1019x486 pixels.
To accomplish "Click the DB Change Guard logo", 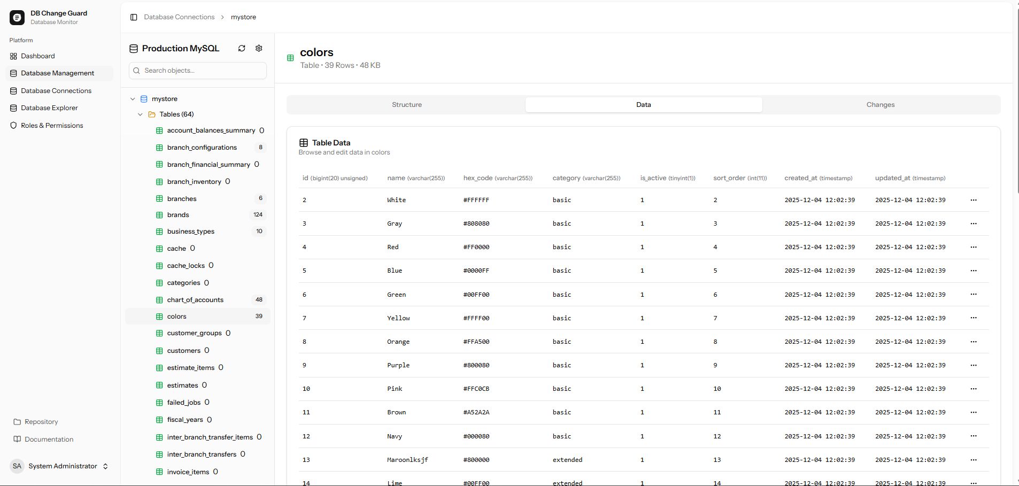I will click(x=17, y=18).
